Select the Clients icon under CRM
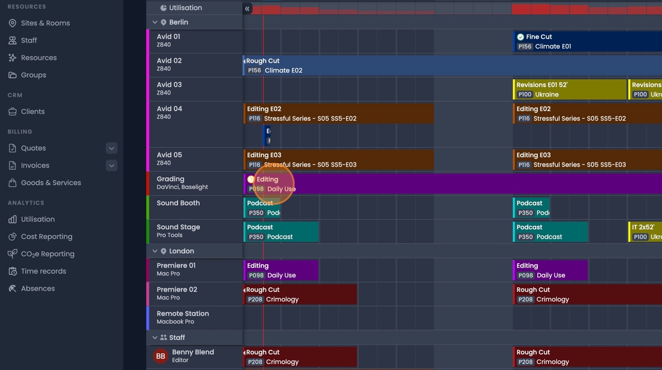662x370 pixels. point(12,111)
